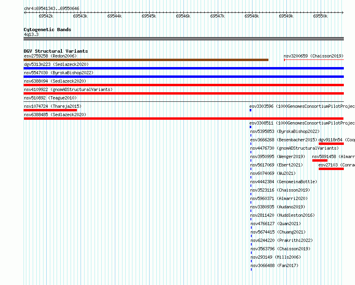Click the DGV Structural Variants track title

56,51
